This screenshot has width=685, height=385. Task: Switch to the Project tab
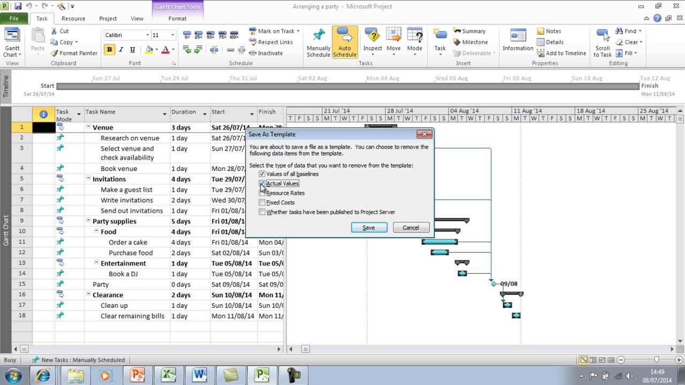click(108, 18)
